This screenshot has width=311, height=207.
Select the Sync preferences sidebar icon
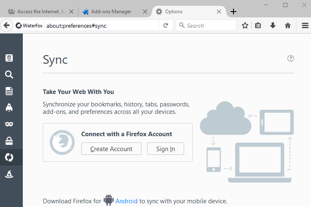click(x=9, y=157)
